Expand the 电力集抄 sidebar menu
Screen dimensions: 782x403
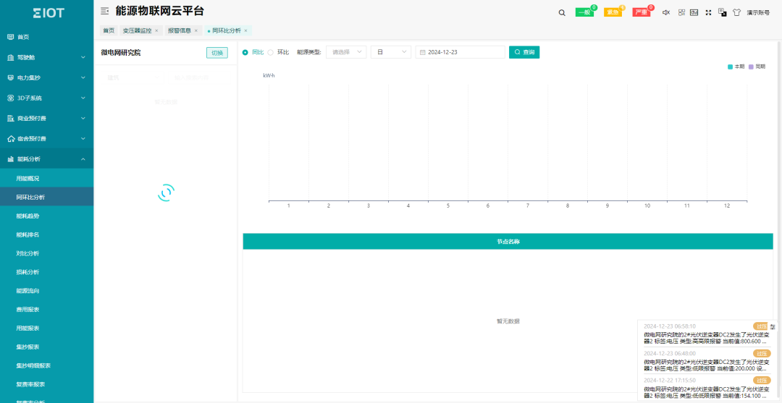[46, 77]
